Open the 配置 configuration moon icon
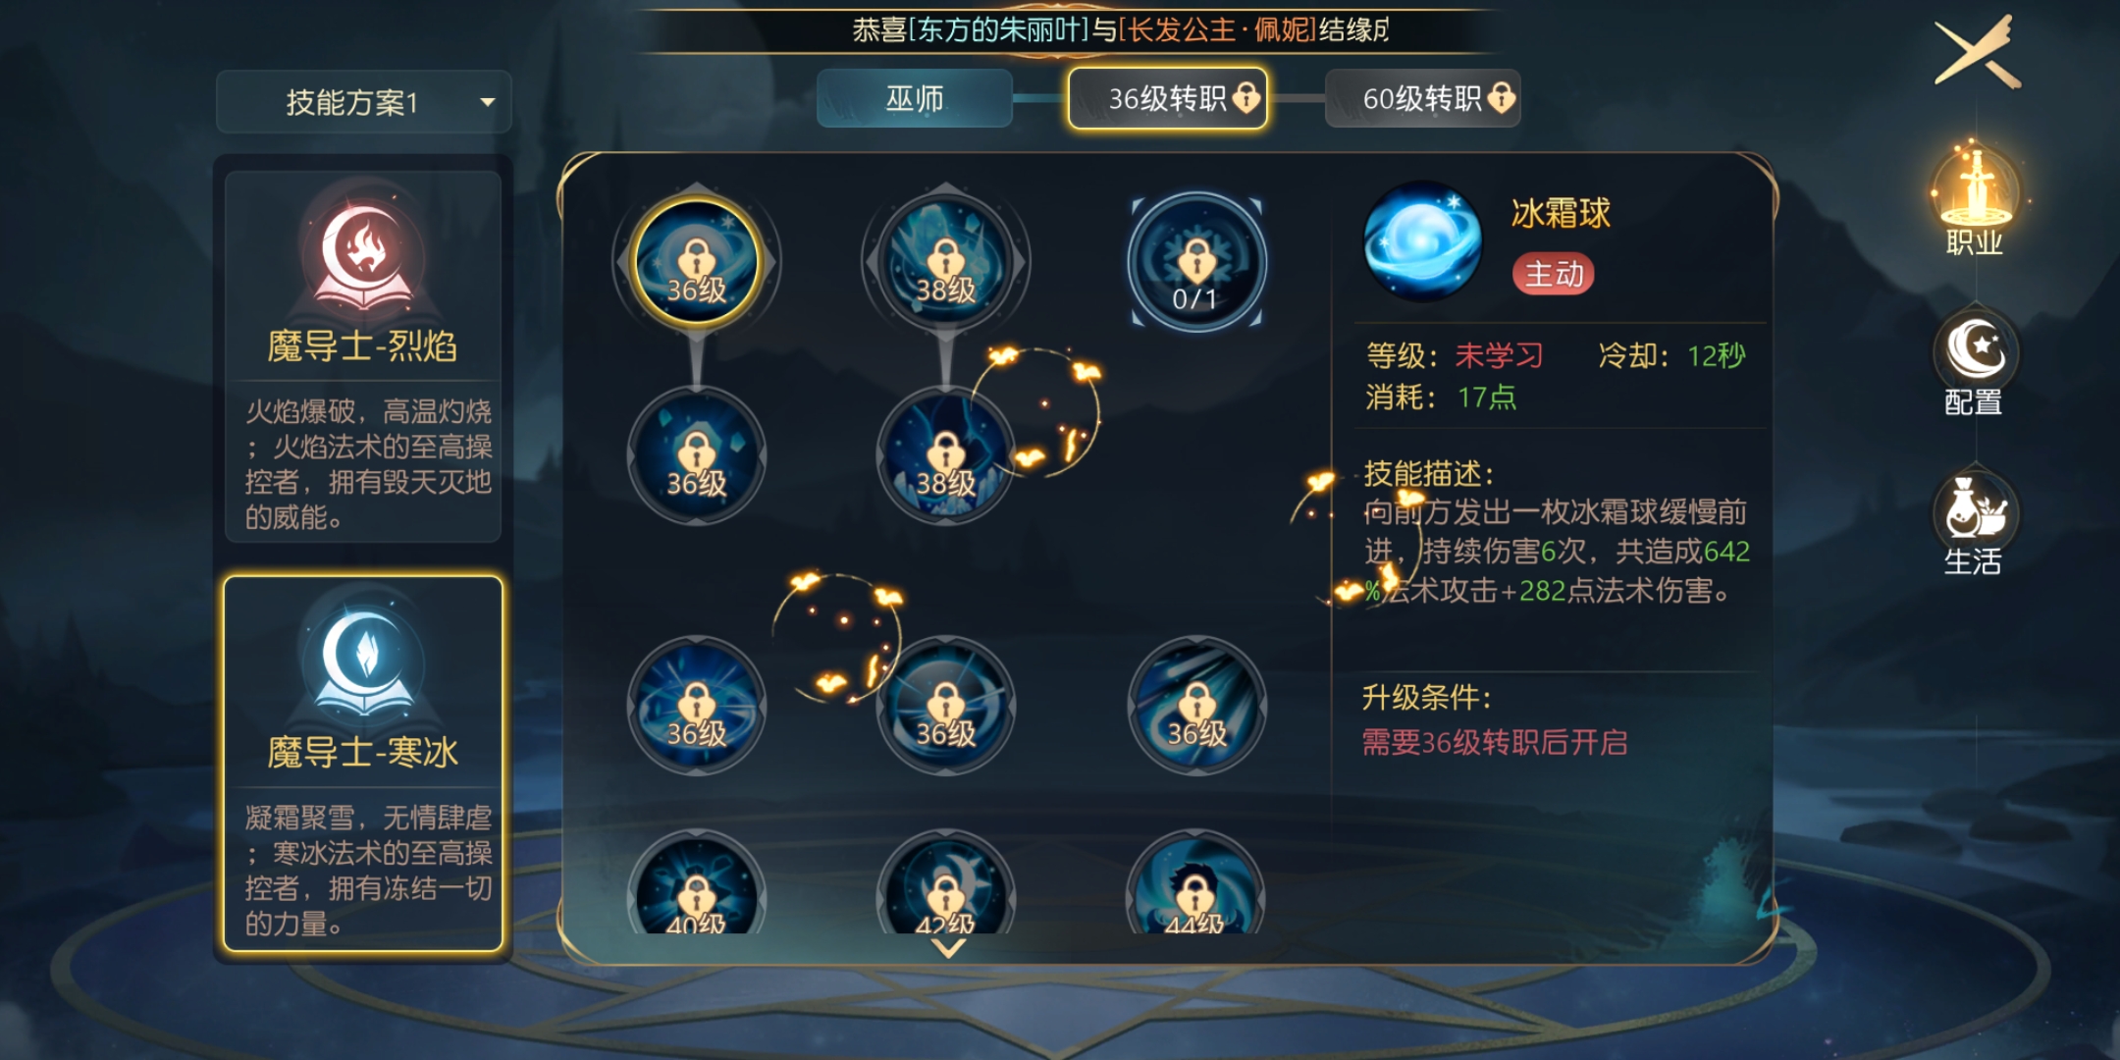Screen dimensions: 2120x1060 (x=1975, y=364)
